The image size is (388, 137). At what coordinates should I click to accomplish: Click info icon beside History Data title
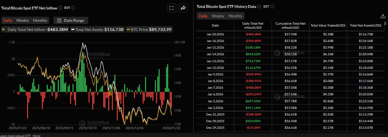[259, 6]
